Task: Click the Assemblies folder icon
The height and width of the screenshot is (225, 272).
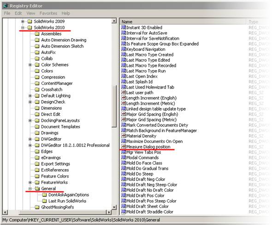Action: [37, 34]
